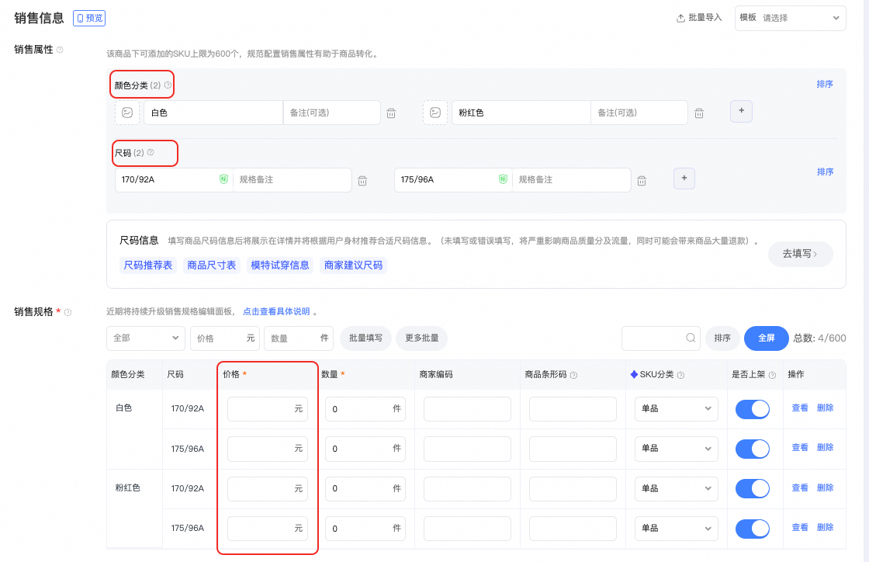The width and height of the screenshot is (869, 562).
Task: Click 规格备注 field next to 170/92A
Action: click(292, 179)
